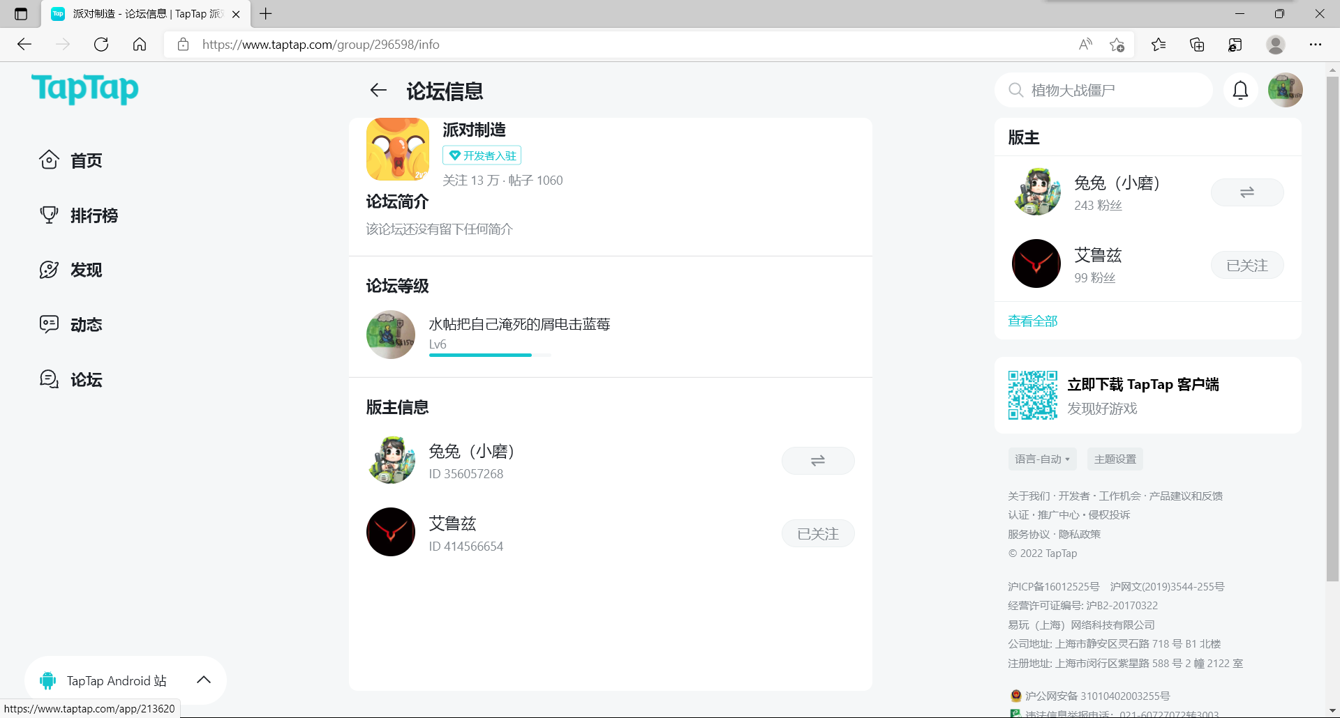
Task: Click the Lv6 level progress bar
Action: 490,356
